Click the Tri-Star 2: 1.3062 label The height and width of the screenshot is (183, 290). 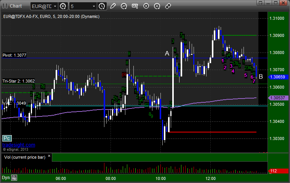pos(19,81)
